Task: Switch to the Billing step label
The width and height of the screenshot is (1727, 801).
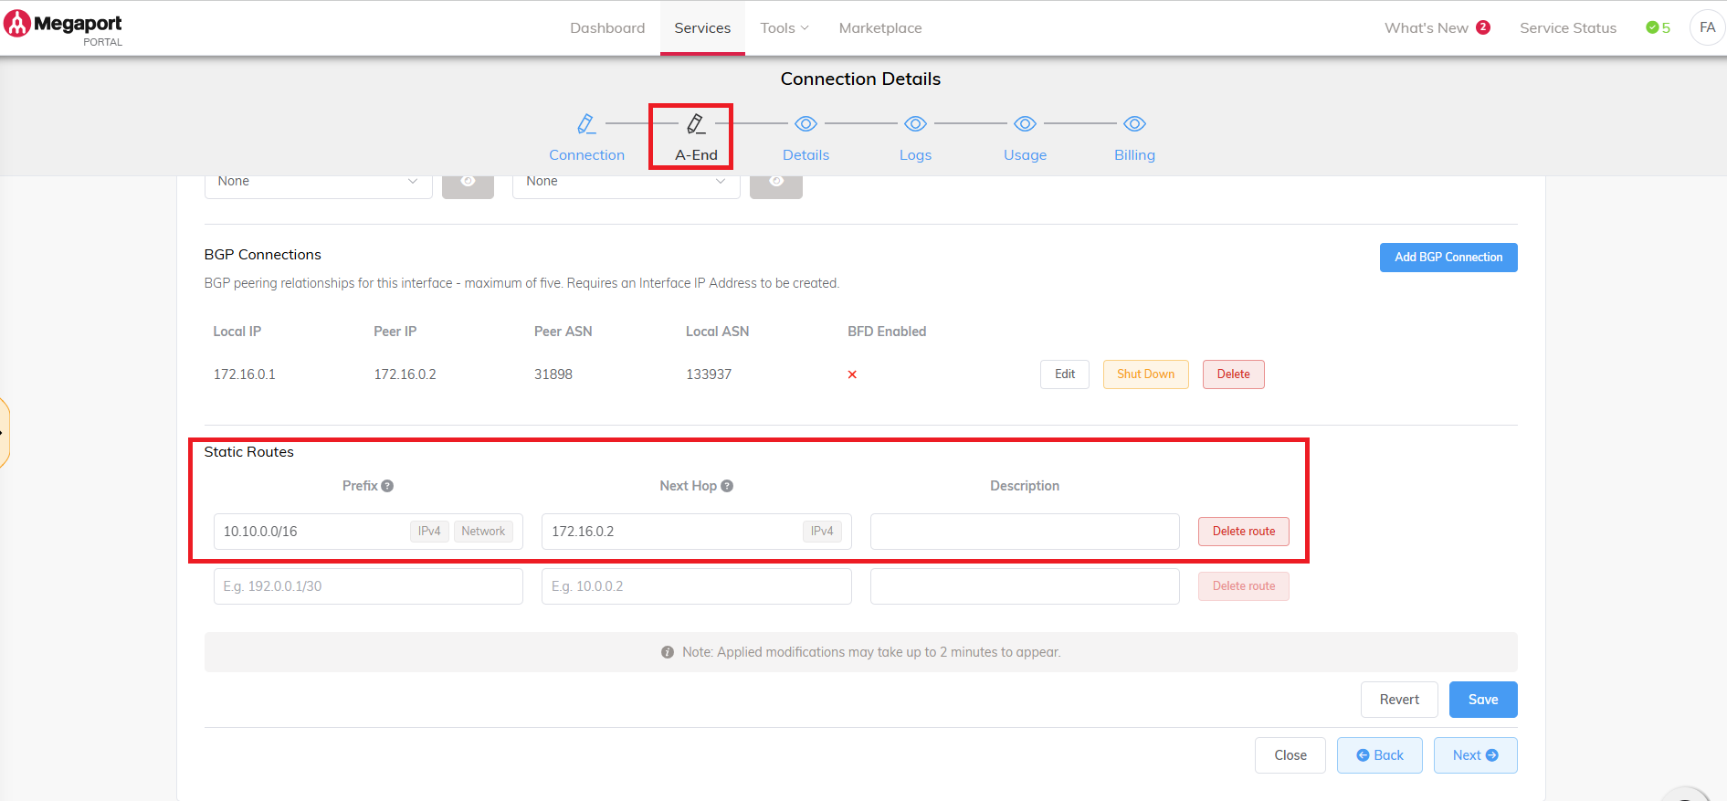Action: [1134, 155]
